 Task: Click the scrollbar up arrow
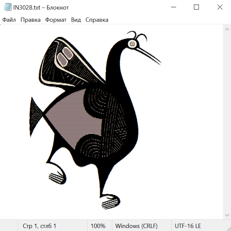(x=227, y=30)
